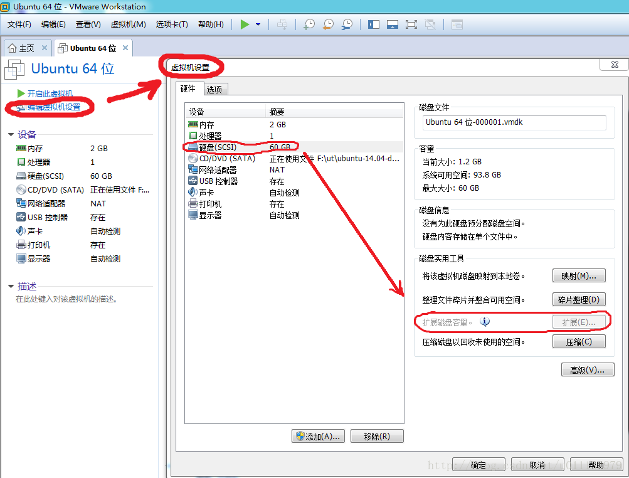Click the 添加(A)... button

click(318, 436)
